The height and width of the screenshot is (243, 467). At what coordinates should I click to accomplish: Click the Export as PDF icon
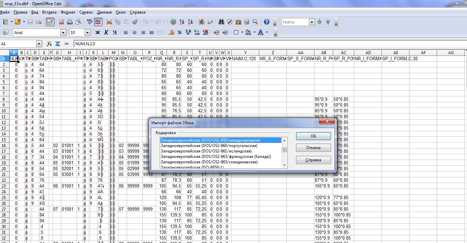62,22
